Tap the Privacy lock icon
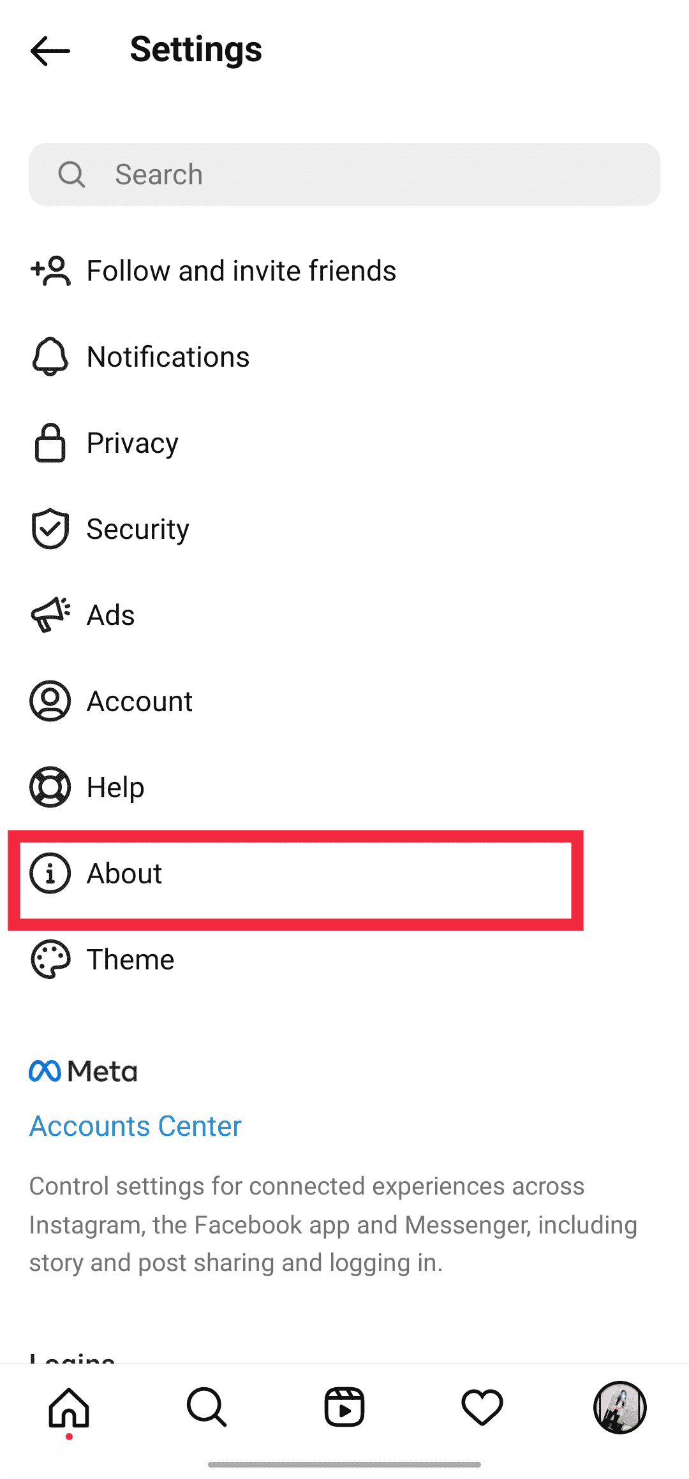689x1479 pixels. (x=50, y=443)
